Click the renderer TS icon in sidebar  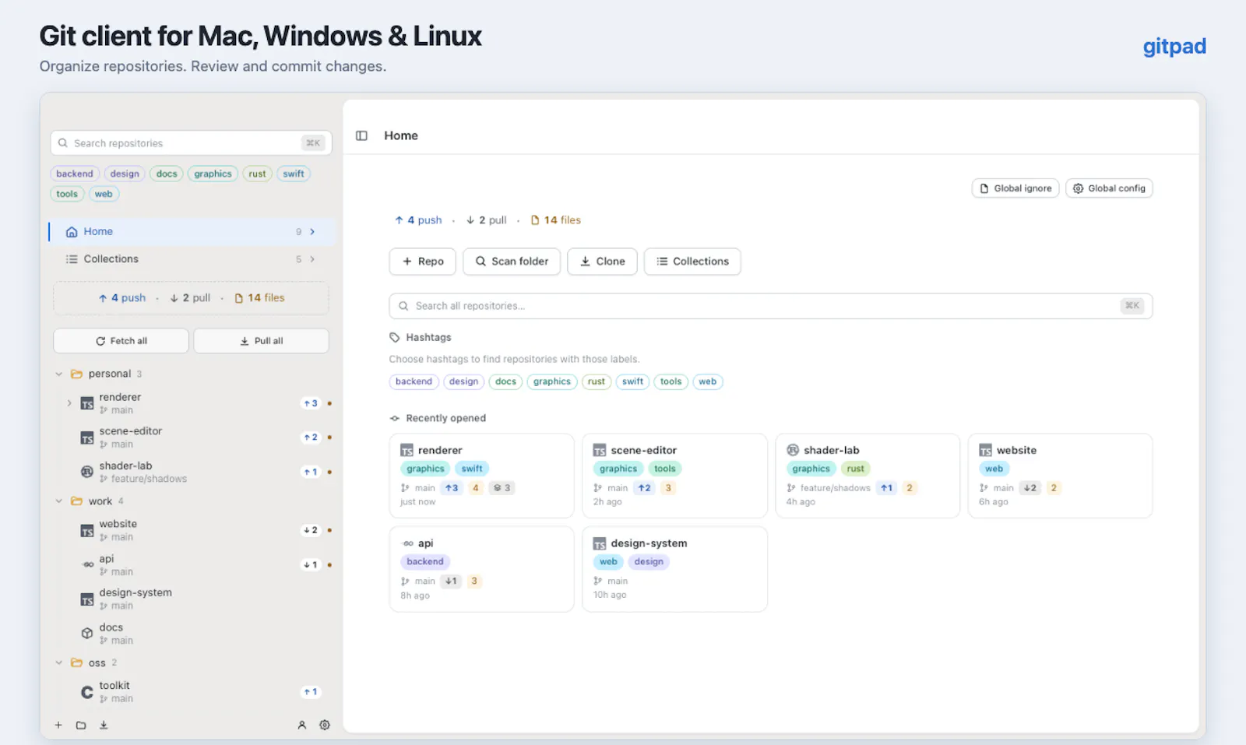[x=87, y=403]
